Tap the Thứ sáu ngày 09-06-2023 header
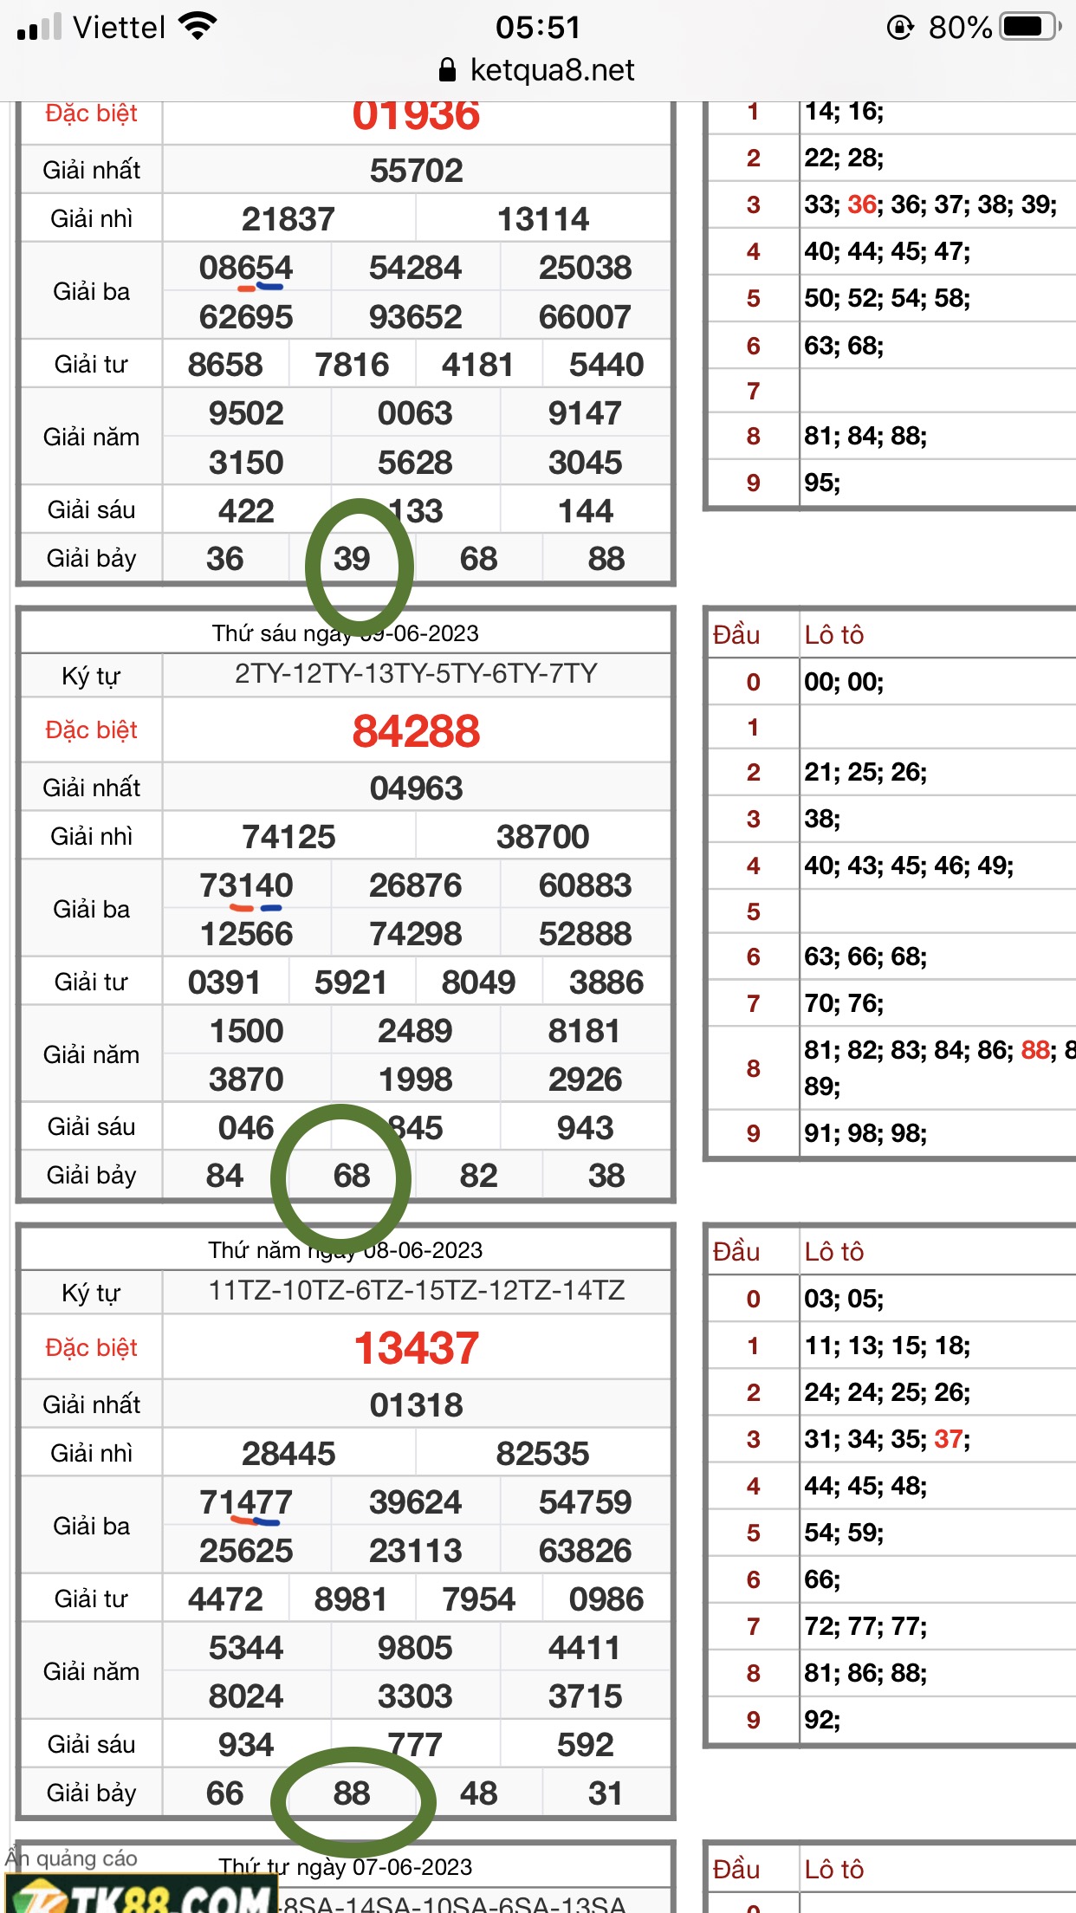Image resolution: width=1076 pixels, height=1913 pixels. pos(346,633)
